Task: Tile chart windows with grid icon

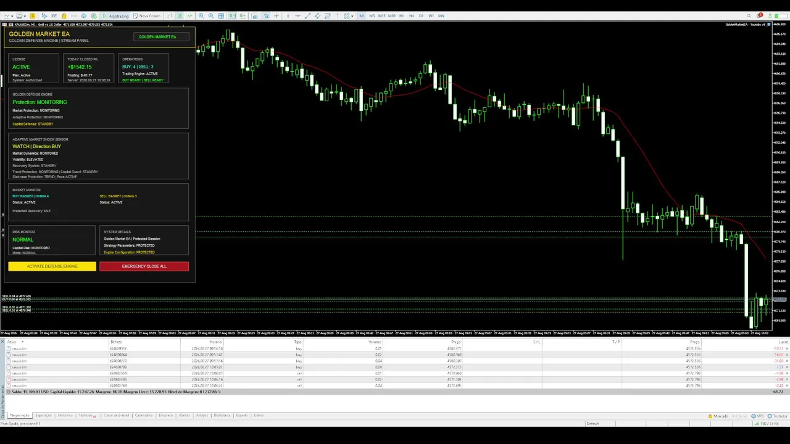Action: point(221,16)
